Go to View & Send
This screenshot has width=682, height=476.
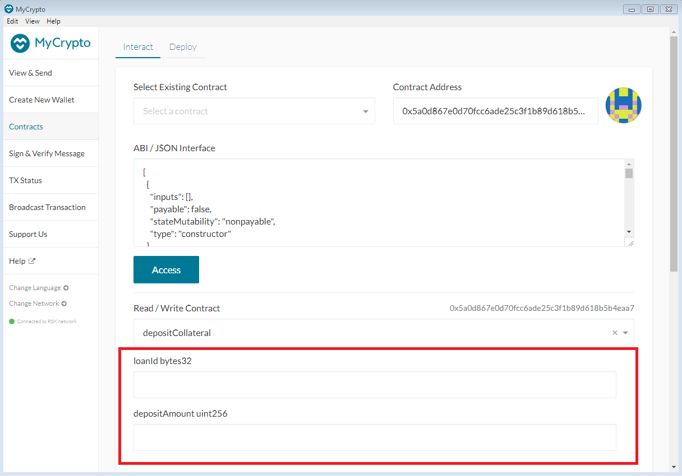pyautogui.click(x=50, y=73)
